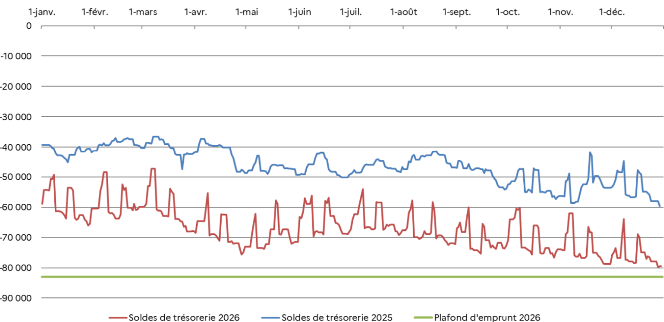Click the '-90 000' vertical axis label
Viewport: 664px width, 322px height.
pyautogui.click(x=18, y=298)
